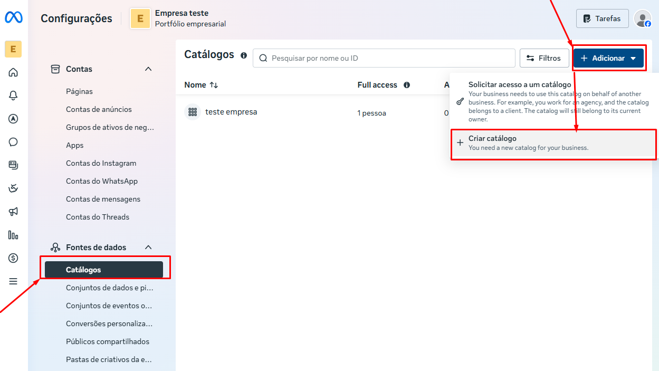The width and height of the screenshot is (659, 371).
Task: Open the Empresa teste portfolio selector
Action: click(178, 18)
